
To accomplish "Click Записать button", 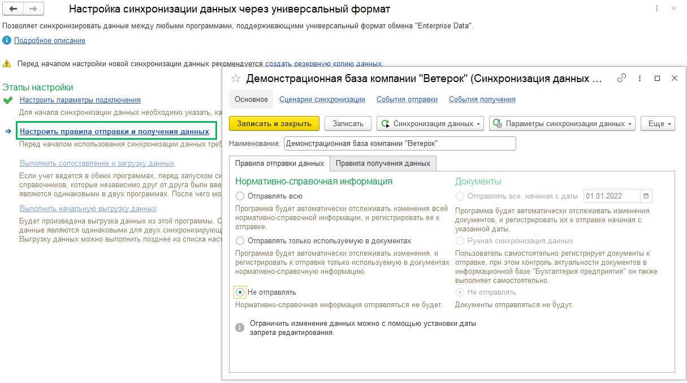I will coord(348,123).
